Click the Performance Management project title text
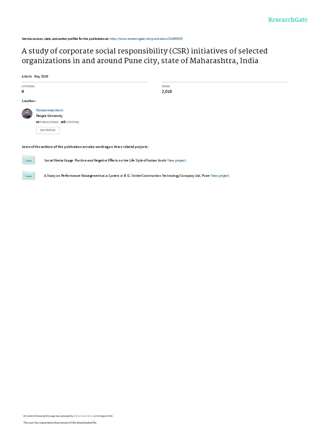This screenshot has height=432, width=324. (127, 176)
